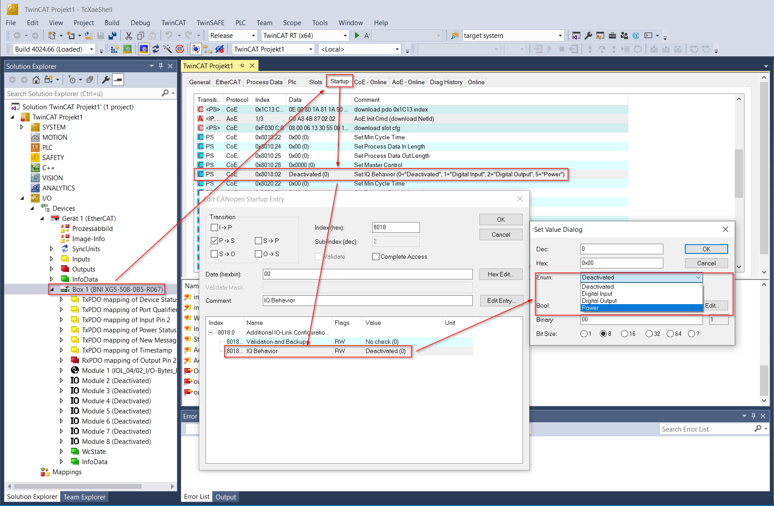Click Cancel in Set Value Dialog
The image size is (774, 506).
[706, 263]
